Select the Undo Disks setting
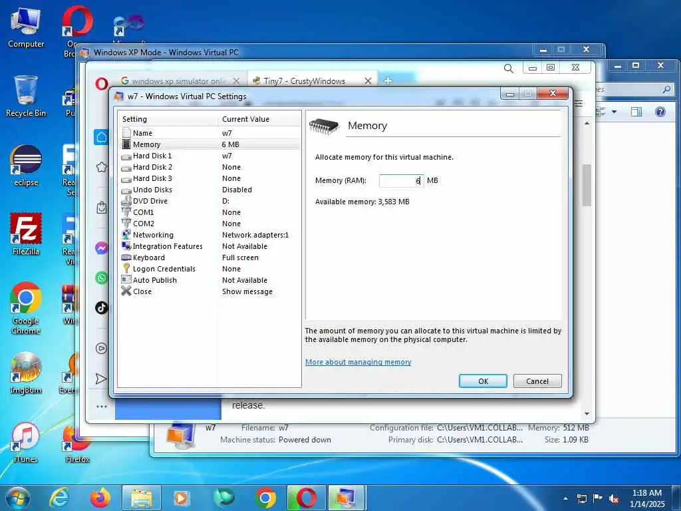Screen dimensions: 681x511 [209, 190]
